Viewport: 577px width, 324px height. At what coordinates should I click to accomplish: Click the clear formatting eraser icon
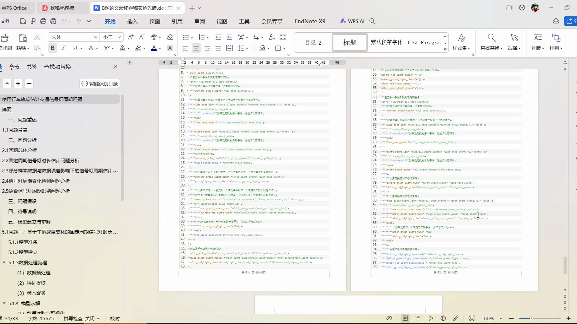[170, 37]
